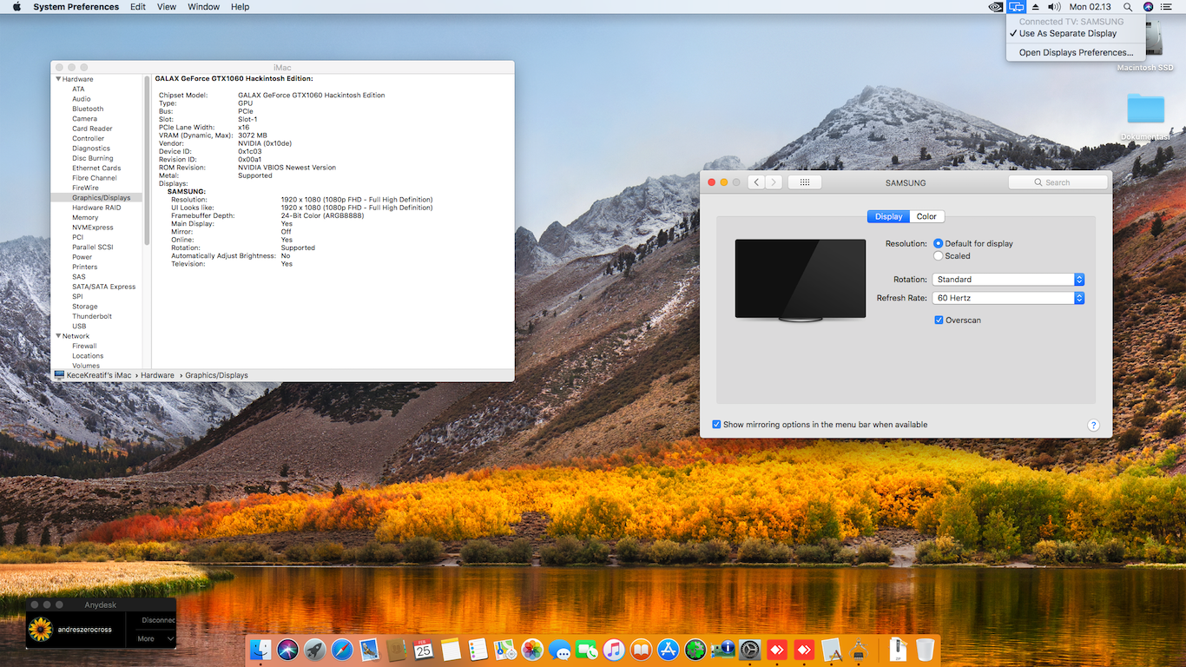
Task: Open the Calendar app in Dock
Action: click(424, 650)
